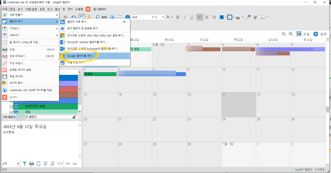Click the blue help question mark icon
This screenshot has height=173, width=331.
pyautogui.click(x=127, y=17)
